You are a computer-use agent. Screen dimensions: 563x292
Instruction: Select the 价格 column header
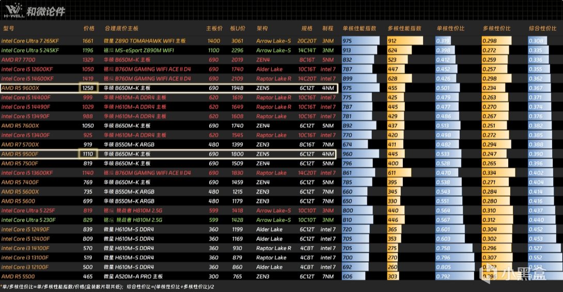(x=89, y=28)
